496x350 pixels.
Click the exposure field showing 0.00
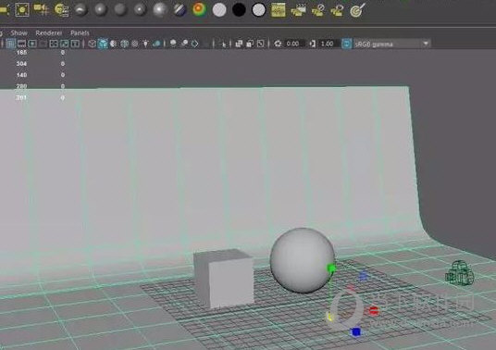(x=294, y=44)
